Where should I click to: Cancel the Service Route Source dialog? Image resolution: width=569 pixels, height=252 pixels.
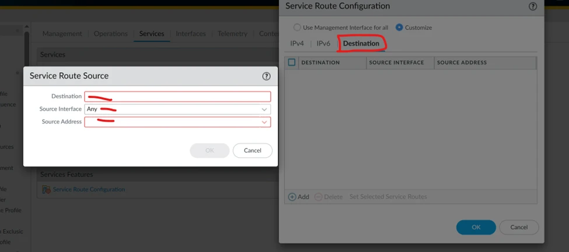click(x=253, y=151)
